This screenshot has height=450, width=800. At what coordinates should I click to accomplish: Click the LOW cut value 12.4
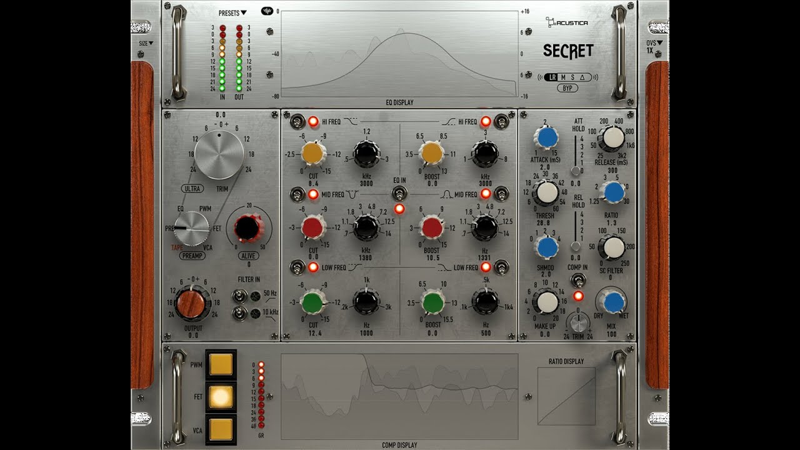[x=314, y=333]
